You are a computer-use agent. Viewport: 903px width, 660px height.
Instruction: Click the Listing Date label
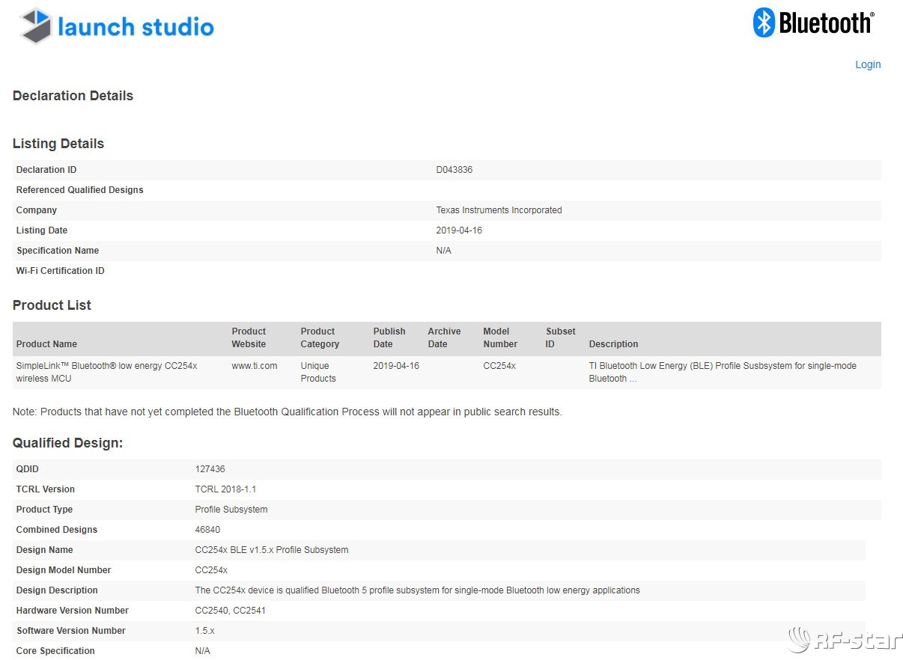coord(42,230)
